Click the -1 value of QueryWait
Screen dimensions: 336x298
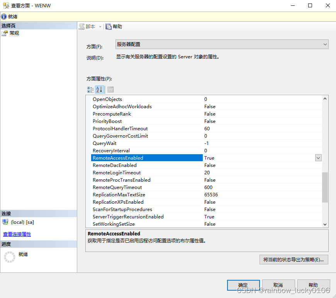pos(206,143)
